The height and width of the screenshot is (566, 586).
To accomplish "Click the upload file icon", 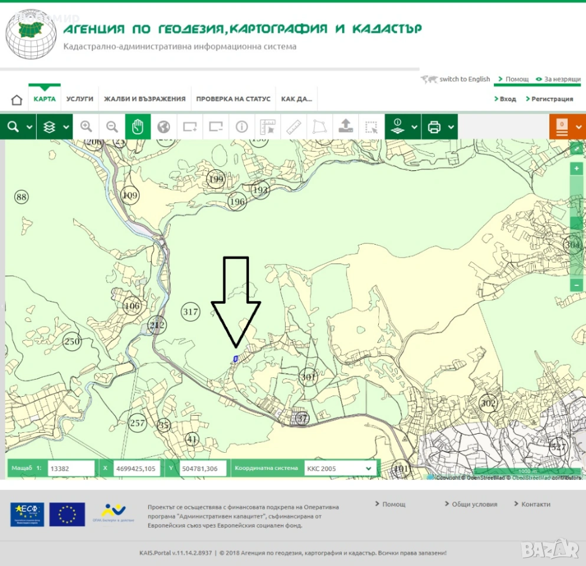I will (x=345, y=127).
